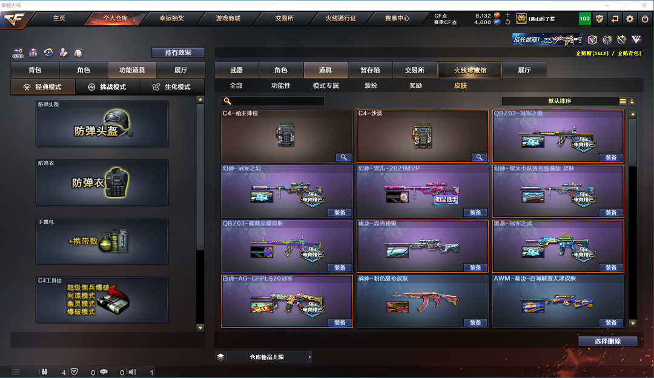Image resolution: width=654 pixels, height=378 pixels.
Task: Select the 背包 tab in left panel
Action: [35, 70]
